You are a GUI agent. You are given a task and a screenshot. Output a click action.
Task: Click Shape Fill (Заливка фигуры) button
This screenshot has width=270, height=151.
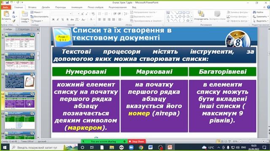pyautogui.click(x=238, y=12)
